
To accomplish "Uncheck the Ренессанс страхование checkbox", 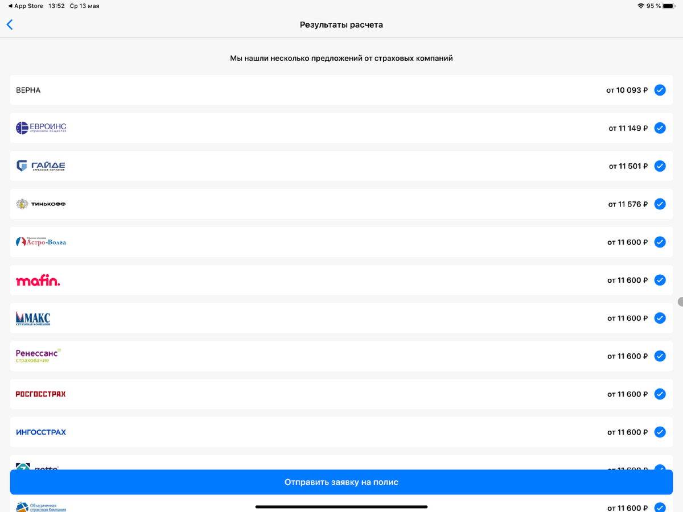I will point(660,356).
